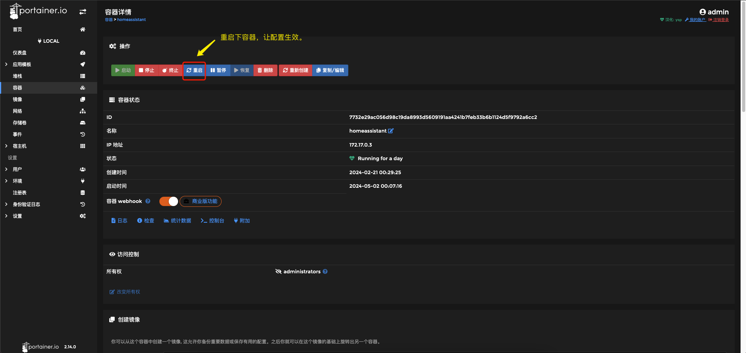The width and height of the screenshot is (746, 353).
Task: Expand the 环境 sidebar group
Action: (x=6, y=181)
